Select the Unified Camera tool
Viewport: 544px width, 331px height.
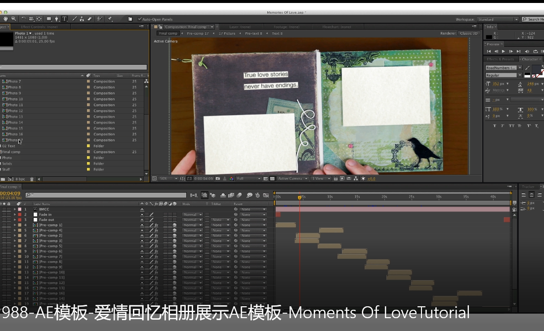(x=31, y=19)
